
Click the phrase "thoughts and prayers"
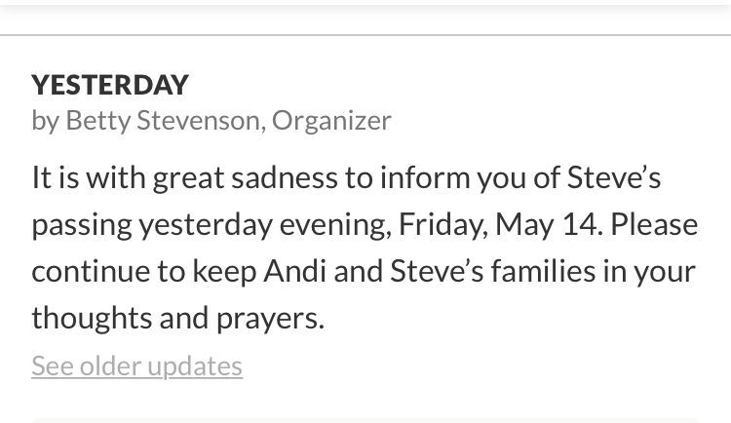click(176, 317)
